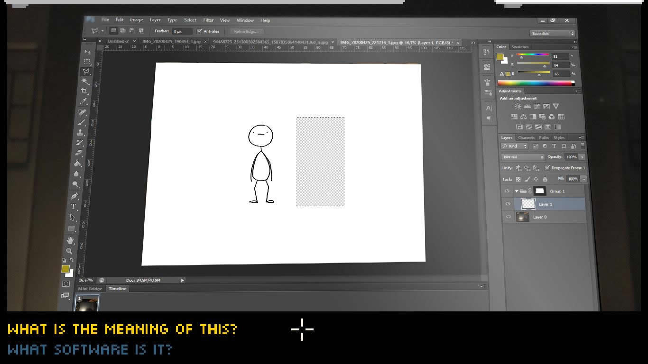Select the Move tool

pos(87,51)
